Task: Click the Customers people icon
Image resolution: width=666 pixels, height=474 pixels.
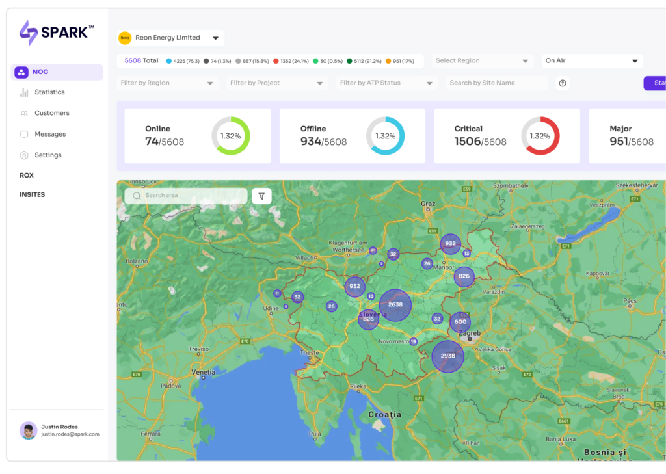Action: click(24, 113)
